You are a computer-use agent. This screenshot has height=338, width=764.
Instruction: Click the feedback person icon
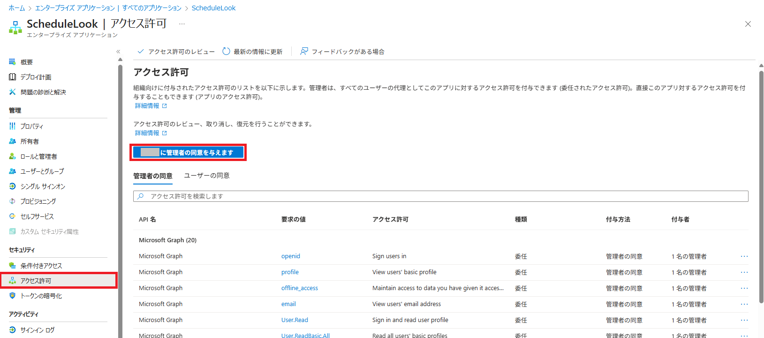pos(304,51)
